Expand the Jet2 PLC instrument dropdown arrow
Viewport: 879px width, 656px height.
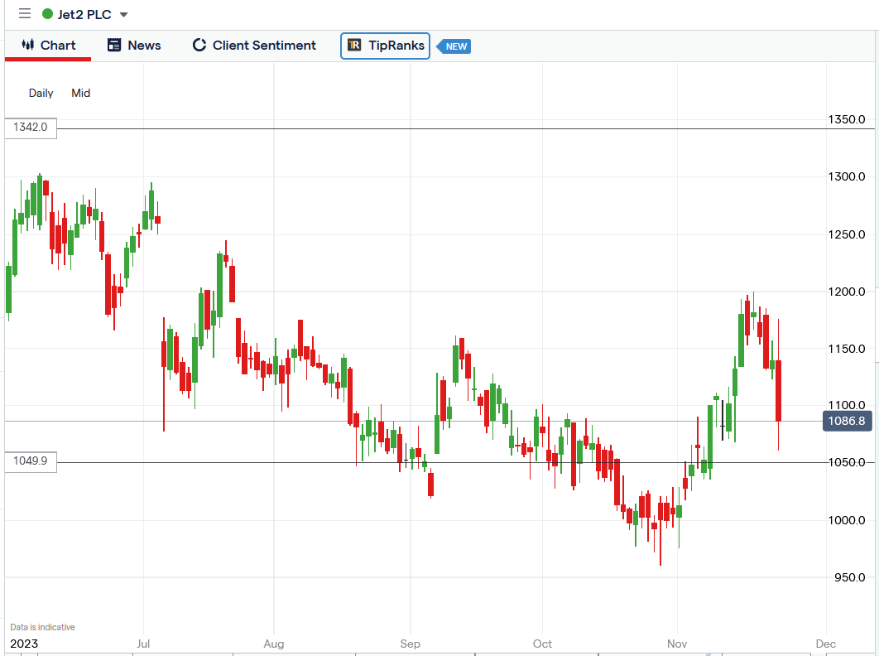(x=124, y=15)
